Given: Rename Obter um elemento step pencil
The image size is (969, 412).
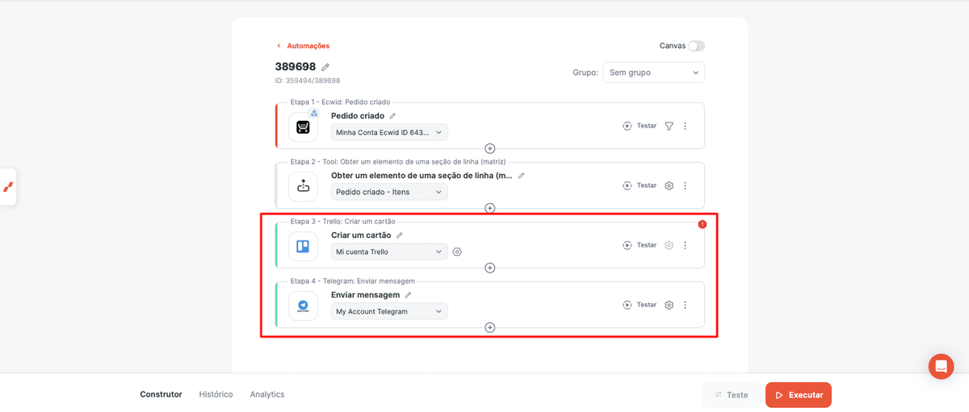Looking at the screenshot, I should coord(521,176).
